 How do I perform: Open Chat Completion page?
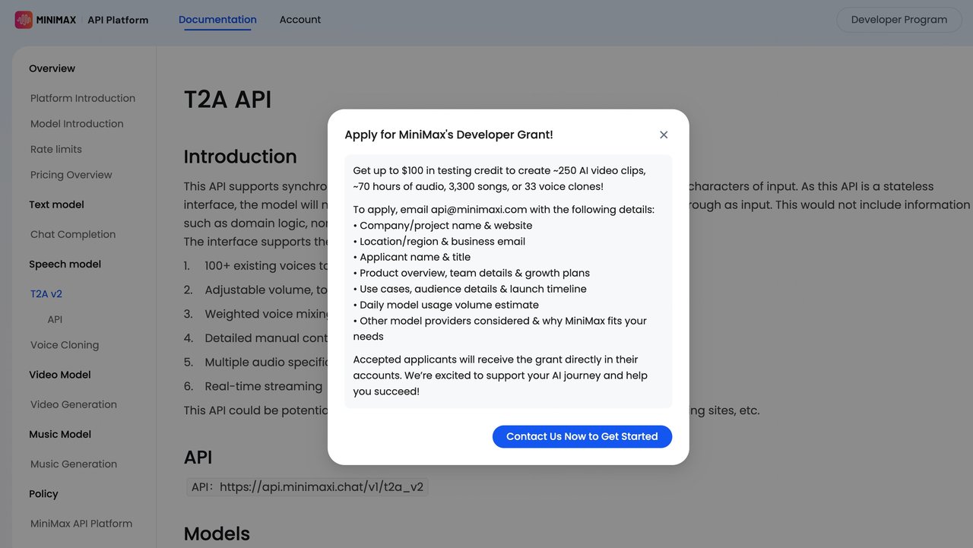tap(73, 234)
